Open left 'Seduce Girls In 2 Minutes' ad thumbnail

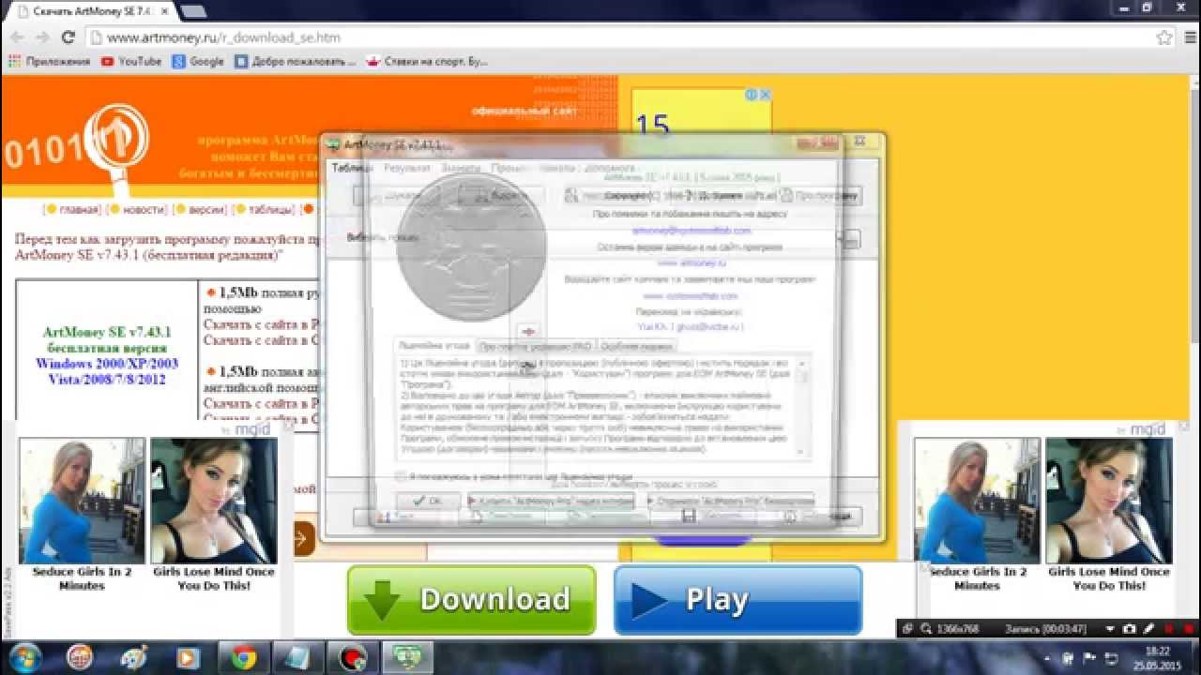tap(82, 501)
